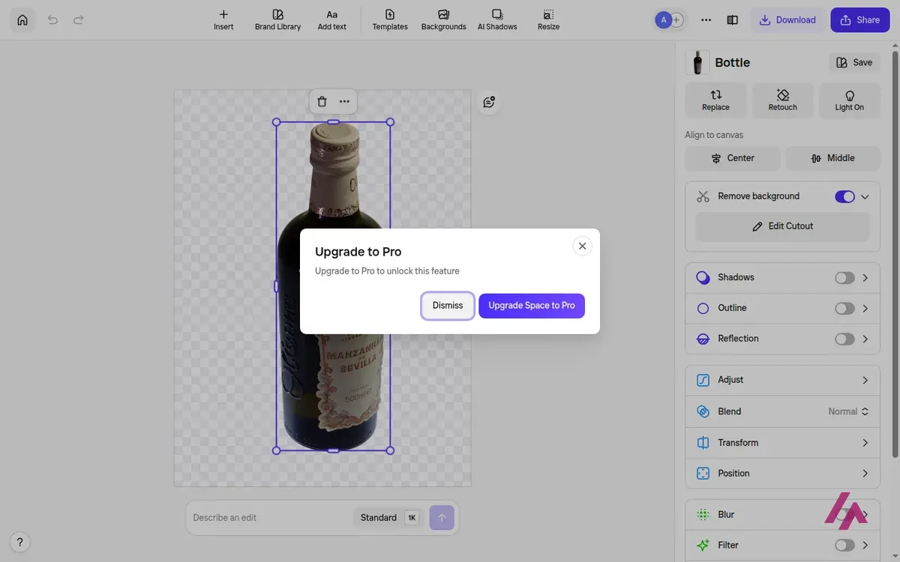Image resolution: width=900 pixels, height=562 pixels.
Task: Delete the selected bottle with the trash icon
Action: click(x=322, y=102)
